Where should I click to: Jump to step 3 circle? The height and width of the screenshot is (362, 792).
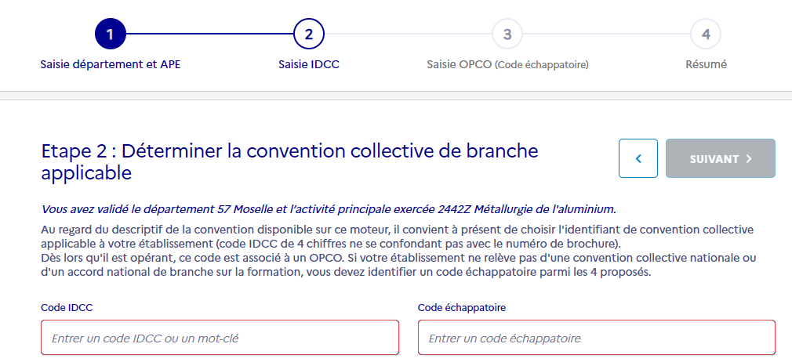point(507,34)
